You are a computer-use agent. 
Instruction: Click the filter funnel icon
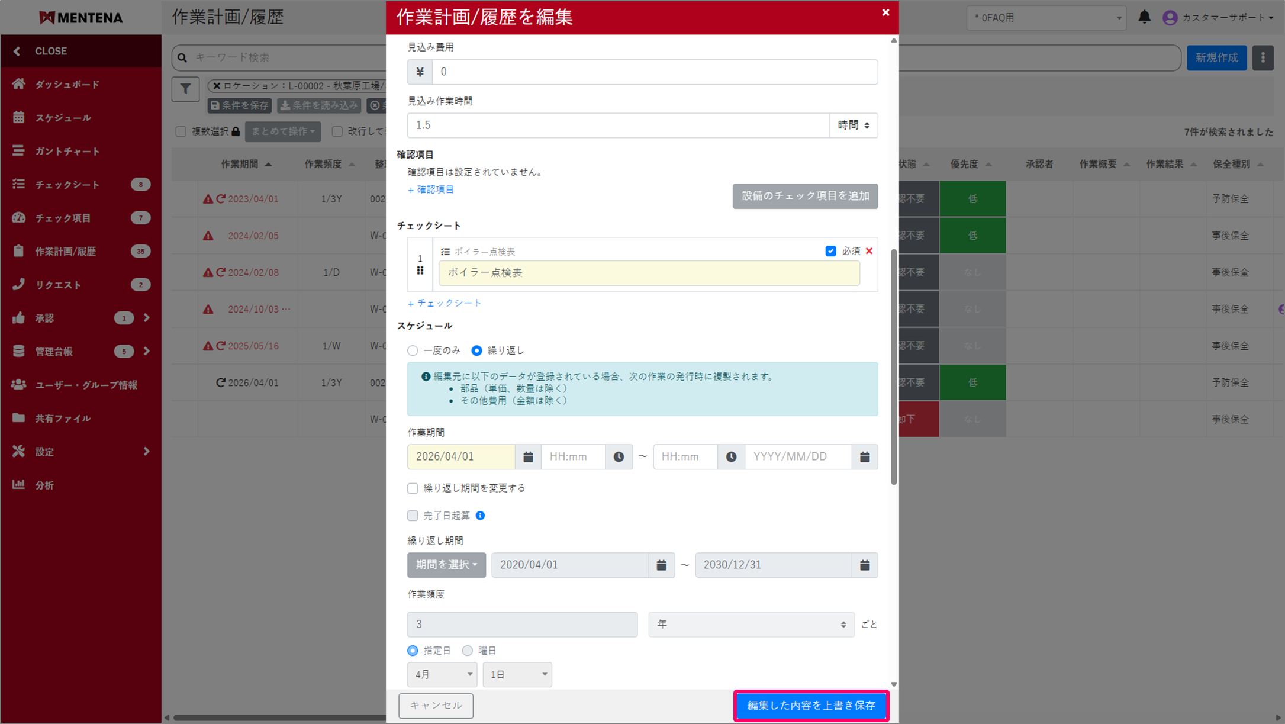tap(185, 89)
